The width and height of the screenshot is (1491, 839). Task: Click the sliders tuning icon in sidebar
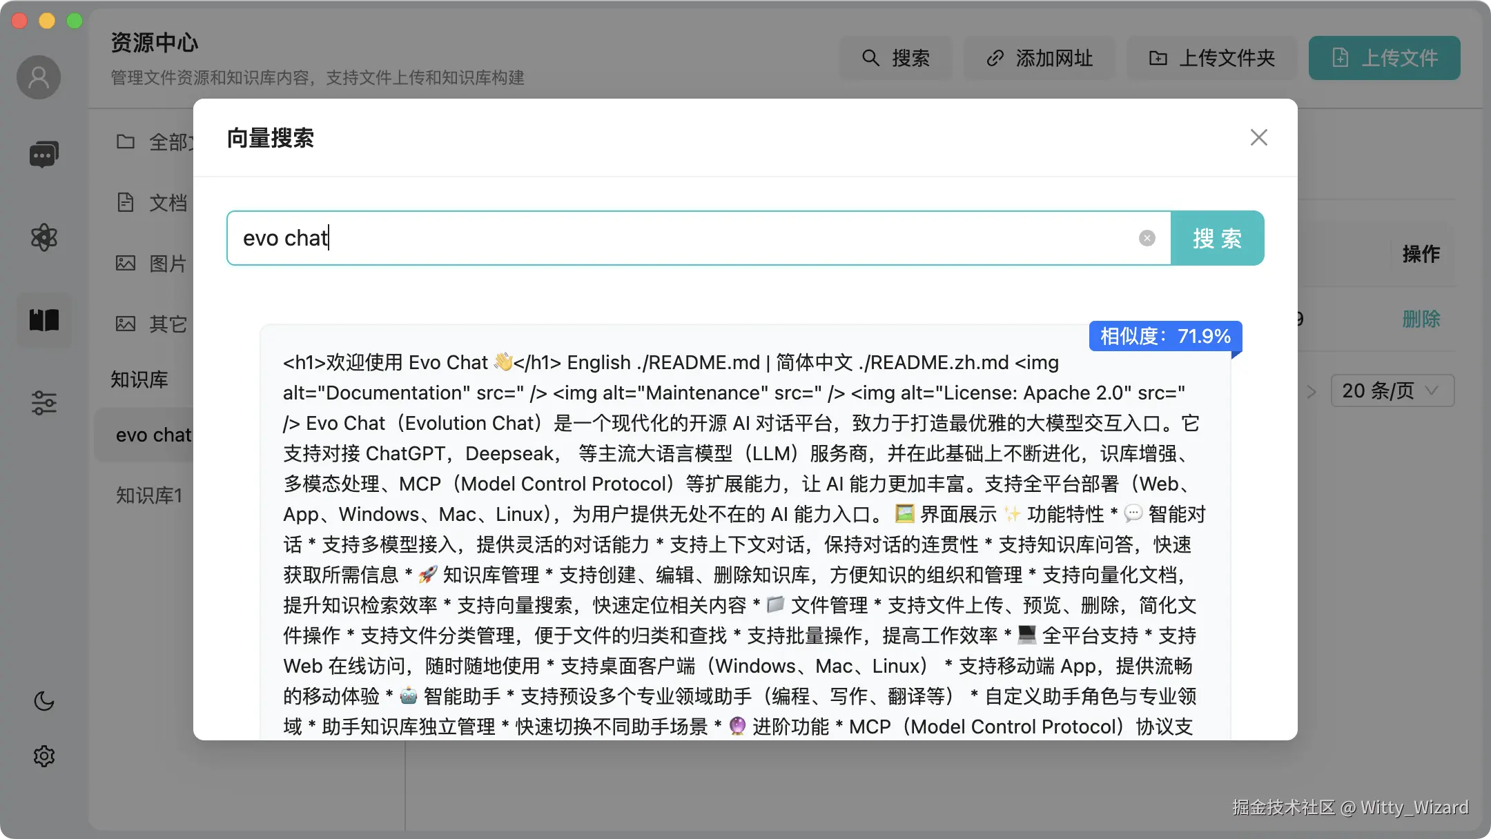click(x=43, y=402)
